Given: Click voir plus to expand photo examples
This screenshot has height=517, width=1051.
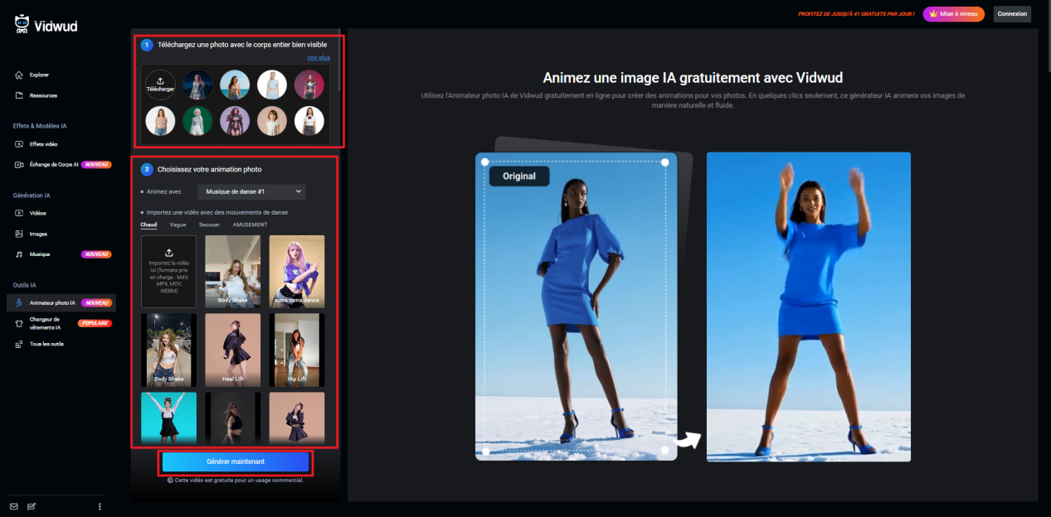Looking at the screenshot, I should point(320,57).
